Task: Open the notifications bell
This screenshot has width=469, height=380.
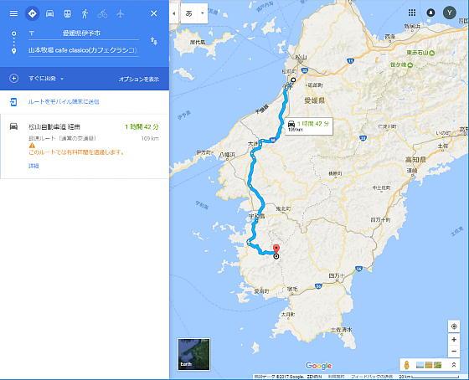Action: (x=430, y=13)
